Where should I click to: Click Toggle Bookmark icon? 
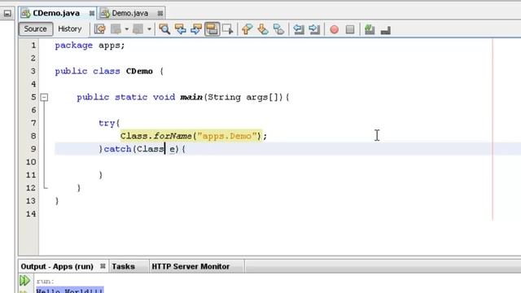278,29
